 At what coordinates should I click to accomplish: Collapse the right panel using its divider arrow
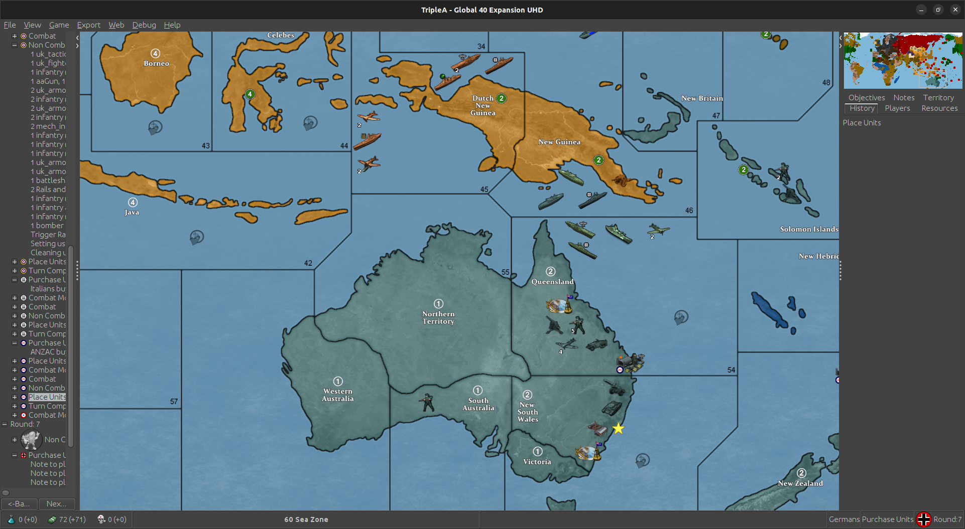840,46
